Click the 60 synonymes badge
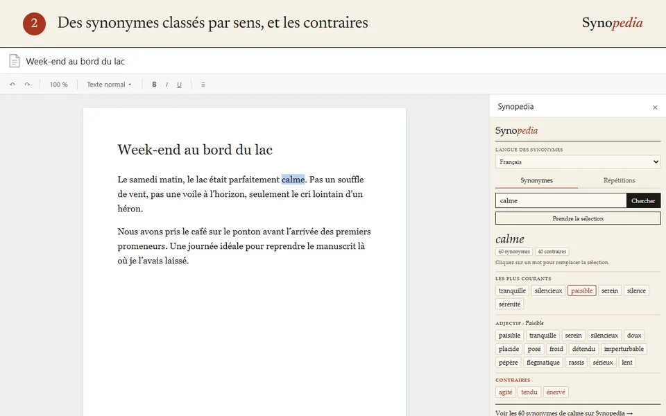 pos(514,252)
